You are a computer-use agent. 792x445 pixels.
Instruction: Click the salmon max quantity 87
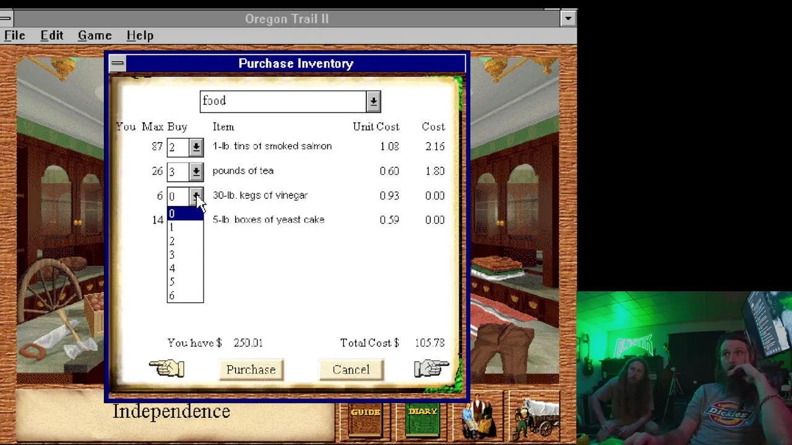(157, 146)
